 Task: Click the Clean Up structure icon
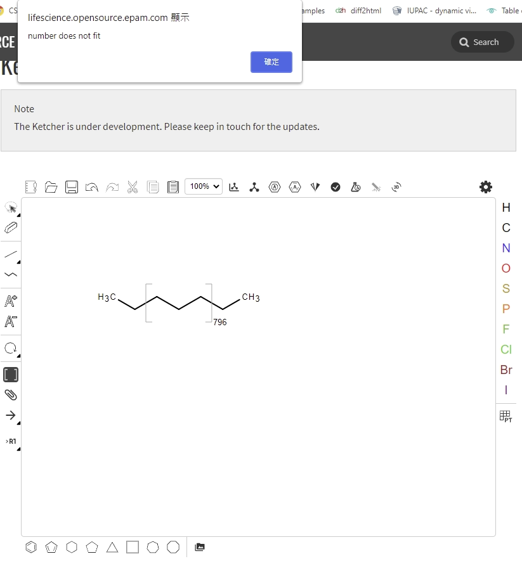254,187
